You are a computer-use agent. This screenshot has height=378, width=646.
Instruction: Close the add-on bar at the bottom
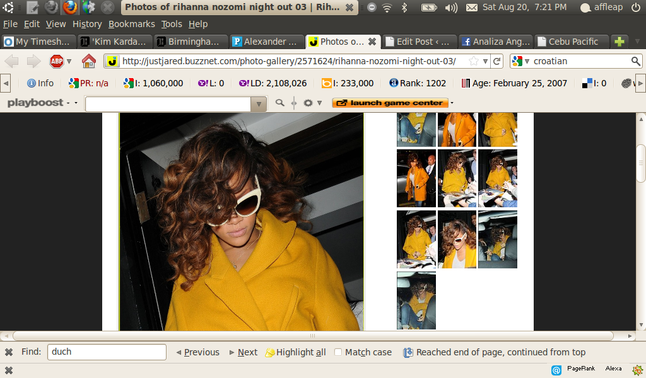(9, 370)
